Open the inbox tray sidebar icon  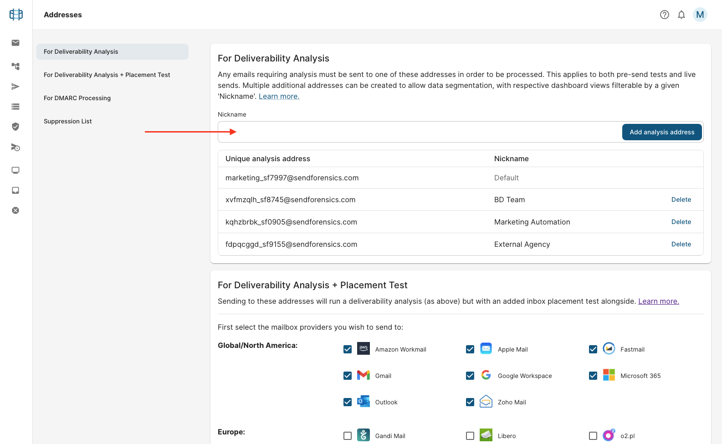pos(15,190)
